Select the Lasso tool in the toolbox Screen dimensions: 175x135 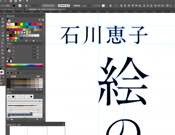tap(3, 22)
